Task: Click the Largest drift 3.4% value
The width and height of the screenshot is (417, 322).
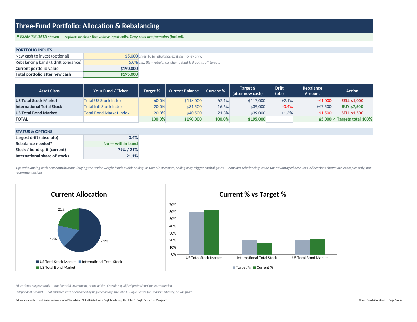Action: tap(111, 138)
